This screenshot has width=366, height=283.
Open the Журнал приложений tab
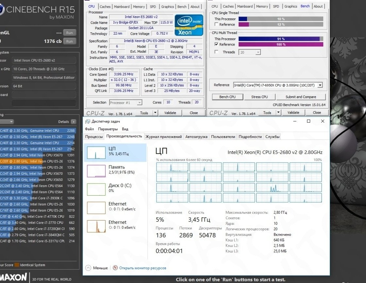[x=163, y=137]
